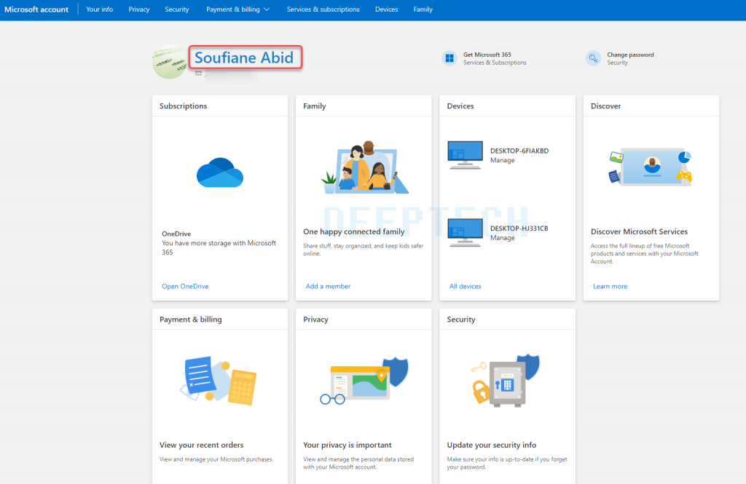Click the Family card header
746x484 pixels.
click(315, 106)
